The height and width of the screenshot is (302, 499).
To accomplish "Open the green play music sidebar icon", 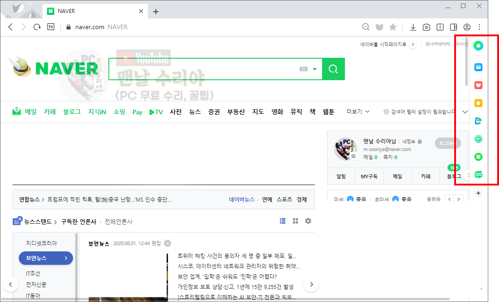I will [478, 139].
